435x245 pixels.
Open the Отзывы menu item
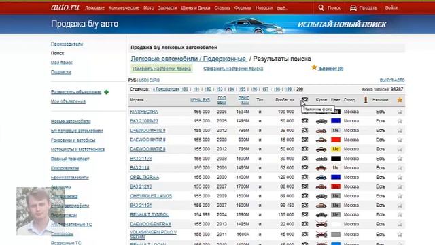(x=222, y=7)
